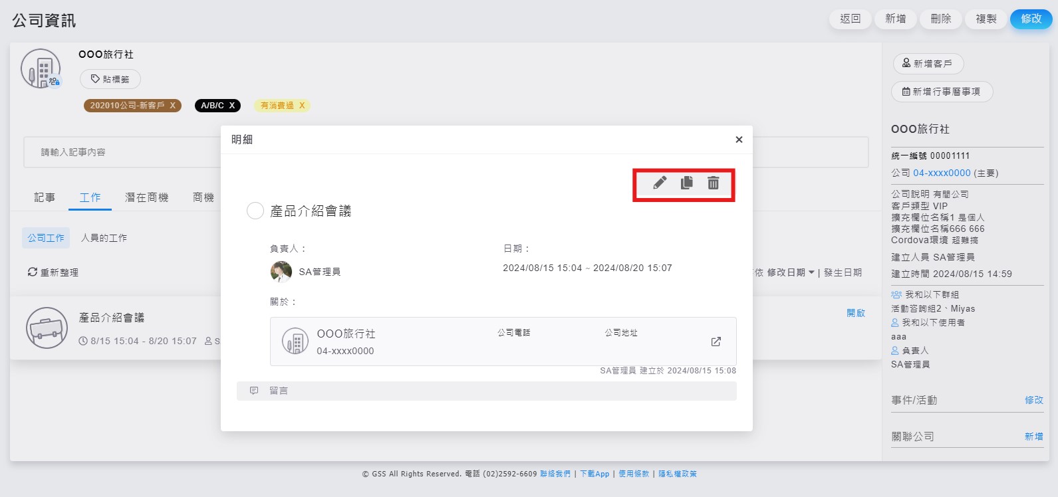Close the 明細 dialog with X
Screen dimensions: 1058x497
[x=739, y=140]
